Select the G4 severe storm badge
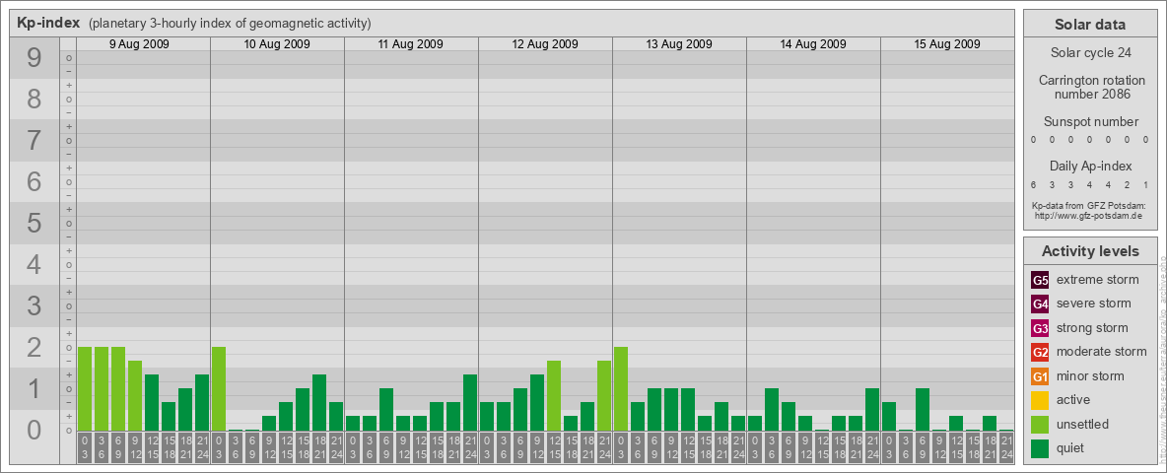The height and width of the screenshot is (473, 1167). [x=1040, y=304]
